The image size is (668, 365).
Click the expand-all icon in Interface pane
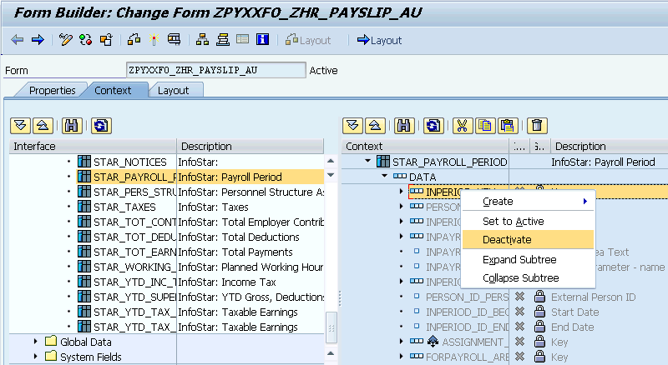(20, 126)
